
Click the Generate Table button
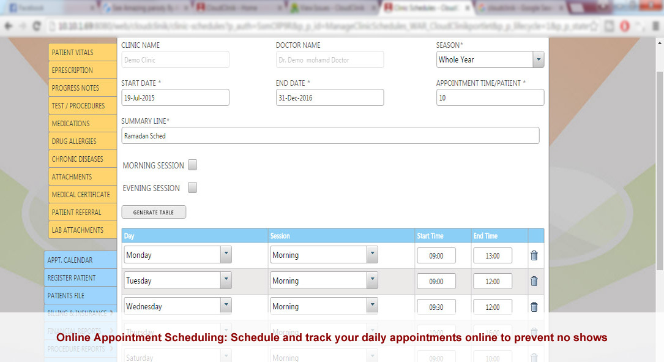click(x=154, y=213)
